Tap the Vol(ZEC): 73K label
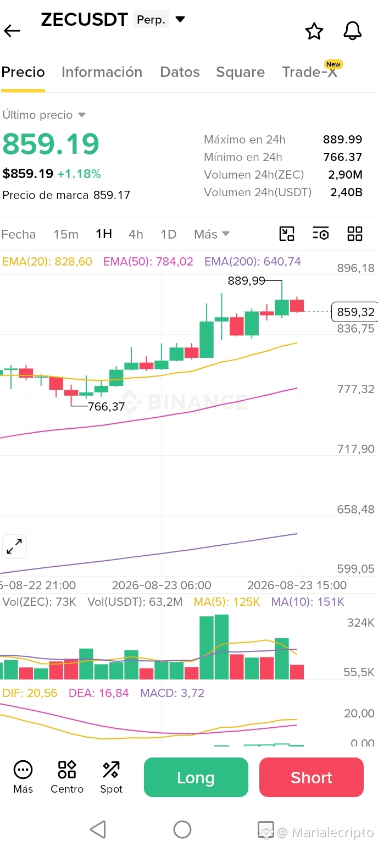 [x=40, y=602]
